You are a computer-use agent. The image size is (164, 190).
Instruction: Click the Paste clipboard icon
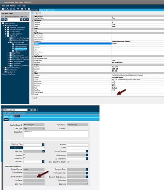point(14,9)
